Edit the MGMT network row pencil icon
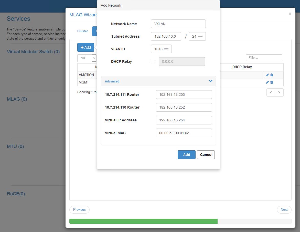300x232 pixels. (x=267, y=82)
